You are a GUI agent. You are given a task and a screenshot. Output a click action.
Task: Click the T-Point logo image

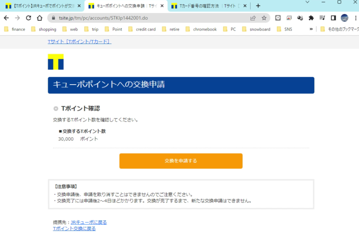tap(56, 62)
